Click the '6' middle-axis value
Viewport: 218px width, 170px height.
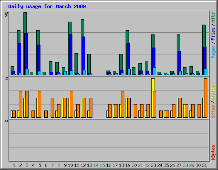pyautogui.click(x=6, y=78)
